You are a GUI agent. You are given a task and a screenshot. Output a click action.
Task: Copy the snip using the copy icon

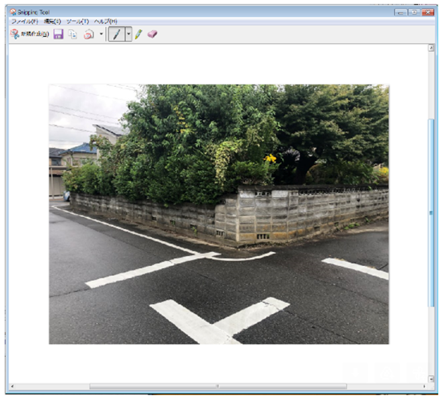pyautogui.click(x=73, y=34)
